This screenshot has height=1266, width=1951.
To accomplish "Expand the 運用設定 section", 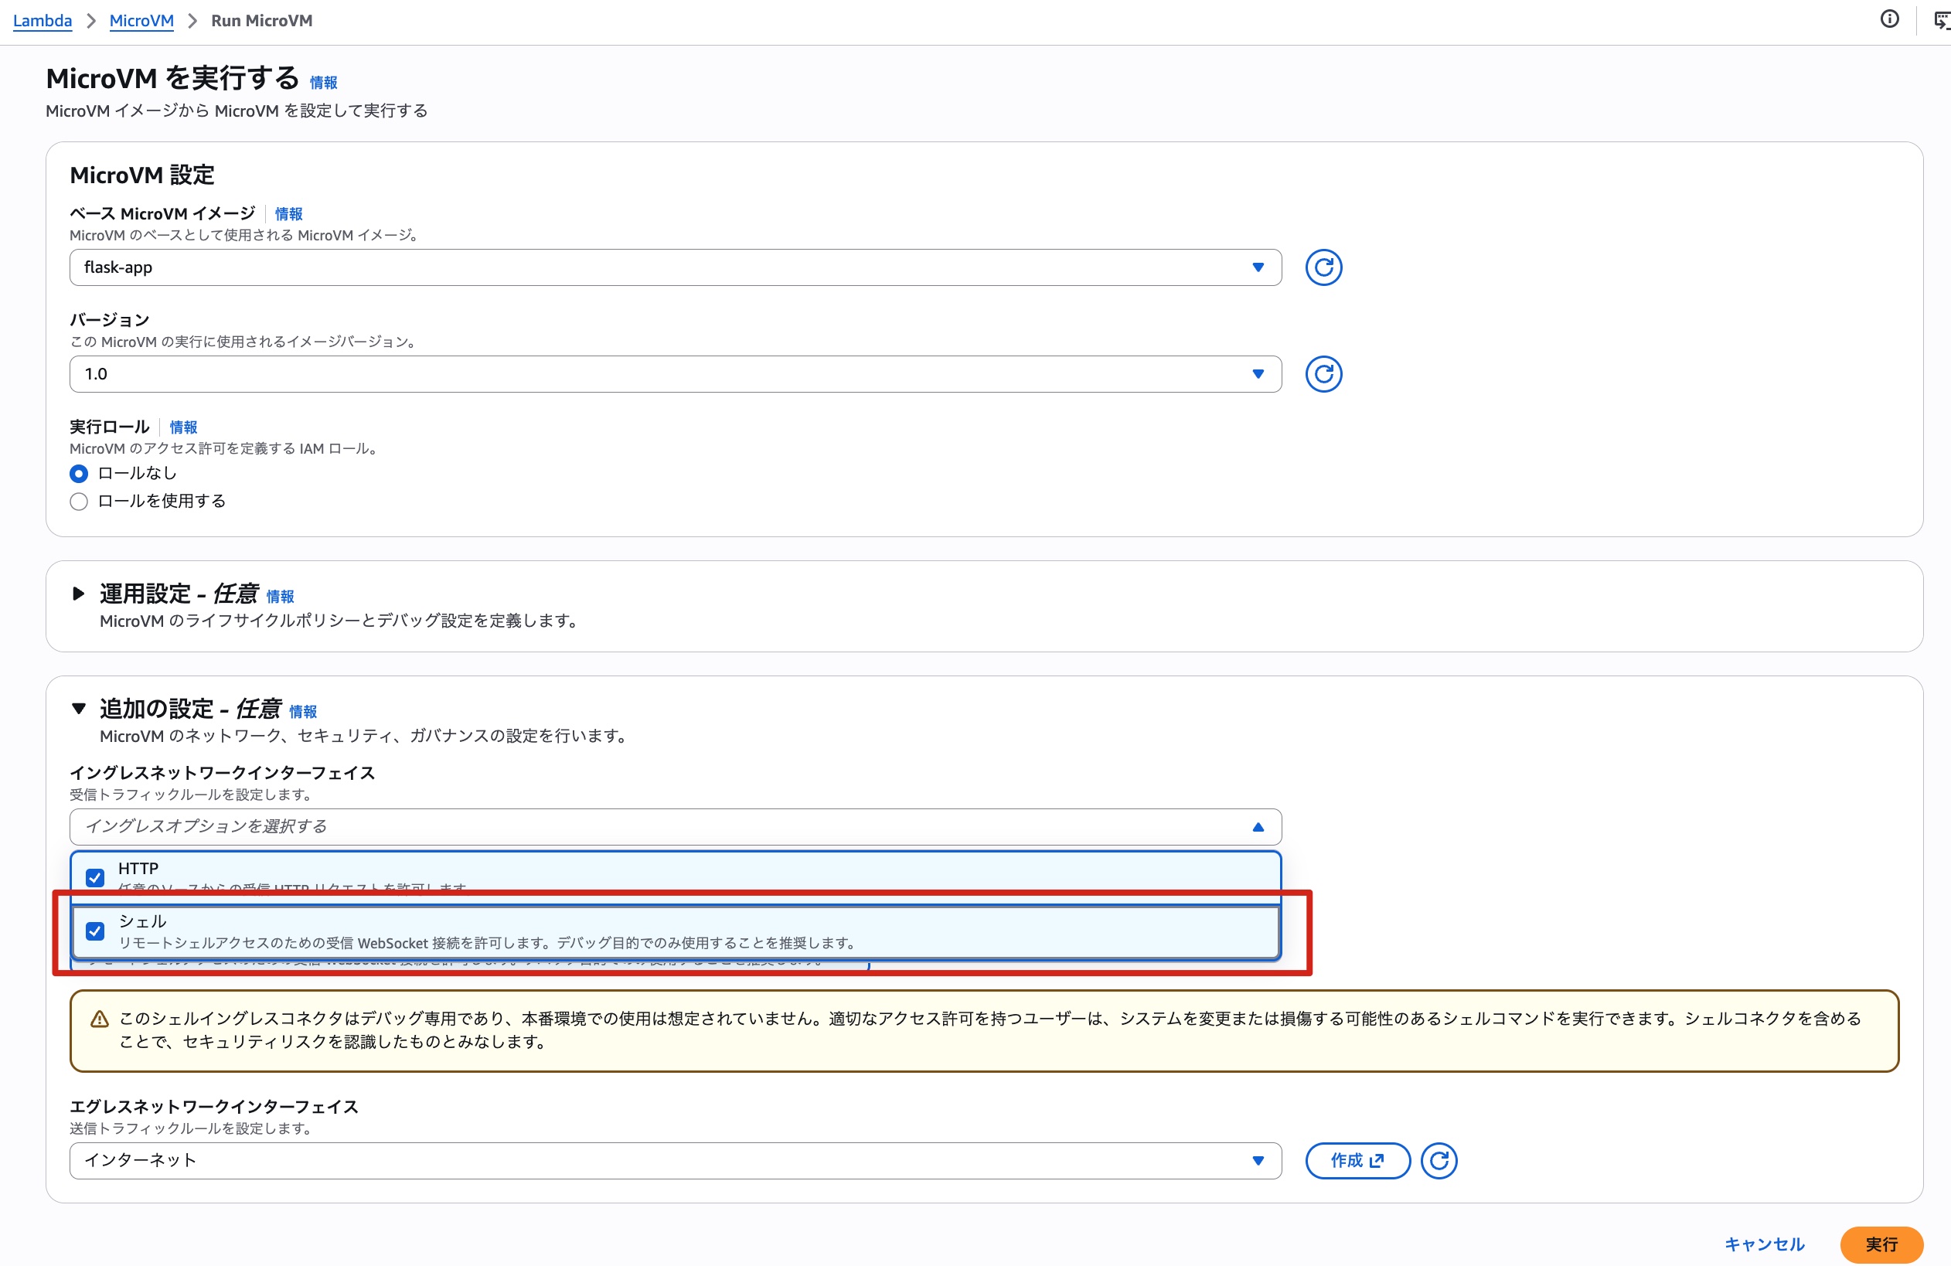I will tap(78, 594).
